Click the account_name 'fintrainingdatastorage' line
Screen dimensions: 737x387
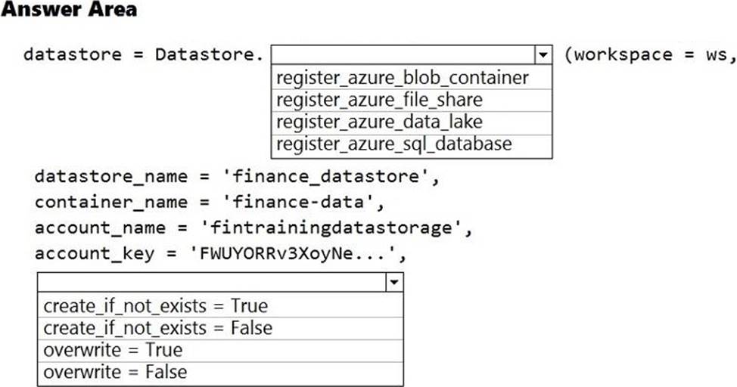tap(253, 228)
